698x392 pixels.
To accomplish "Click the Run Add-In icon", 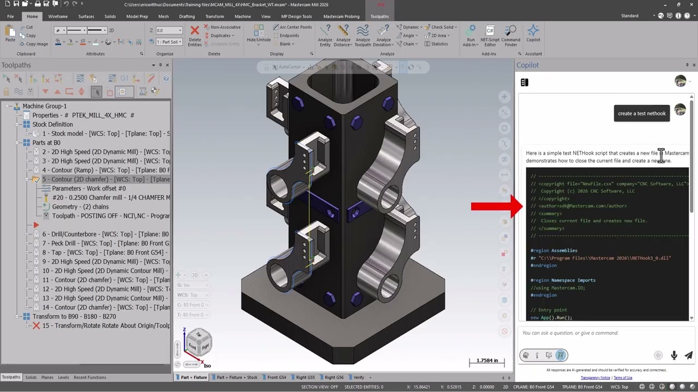I will click(471, 30).
